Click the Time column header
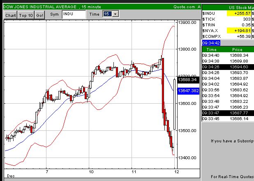254x181 pixels. (211, 50)
